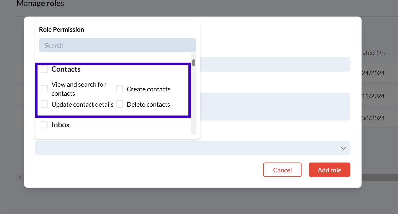Image resolution: width=398 pixels, height=214 pixels.
Task: Click the empty scrollbar track below the thumb
Action: [x=194, y=100]
